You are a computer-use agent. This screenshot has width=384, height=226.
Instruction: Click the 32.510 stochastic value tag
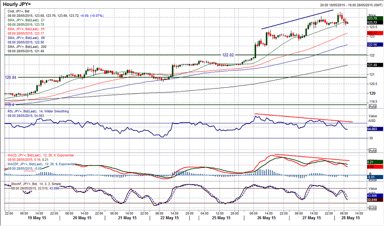pos(375,200)
